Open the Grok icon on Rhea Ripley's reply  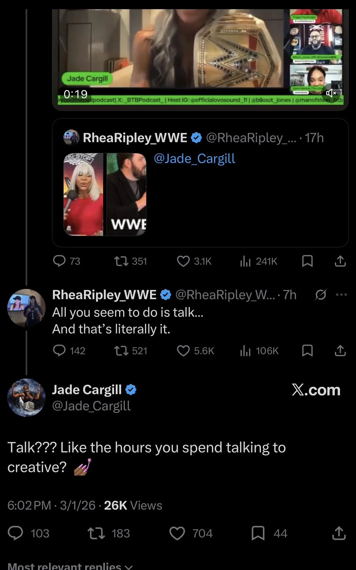320,295
